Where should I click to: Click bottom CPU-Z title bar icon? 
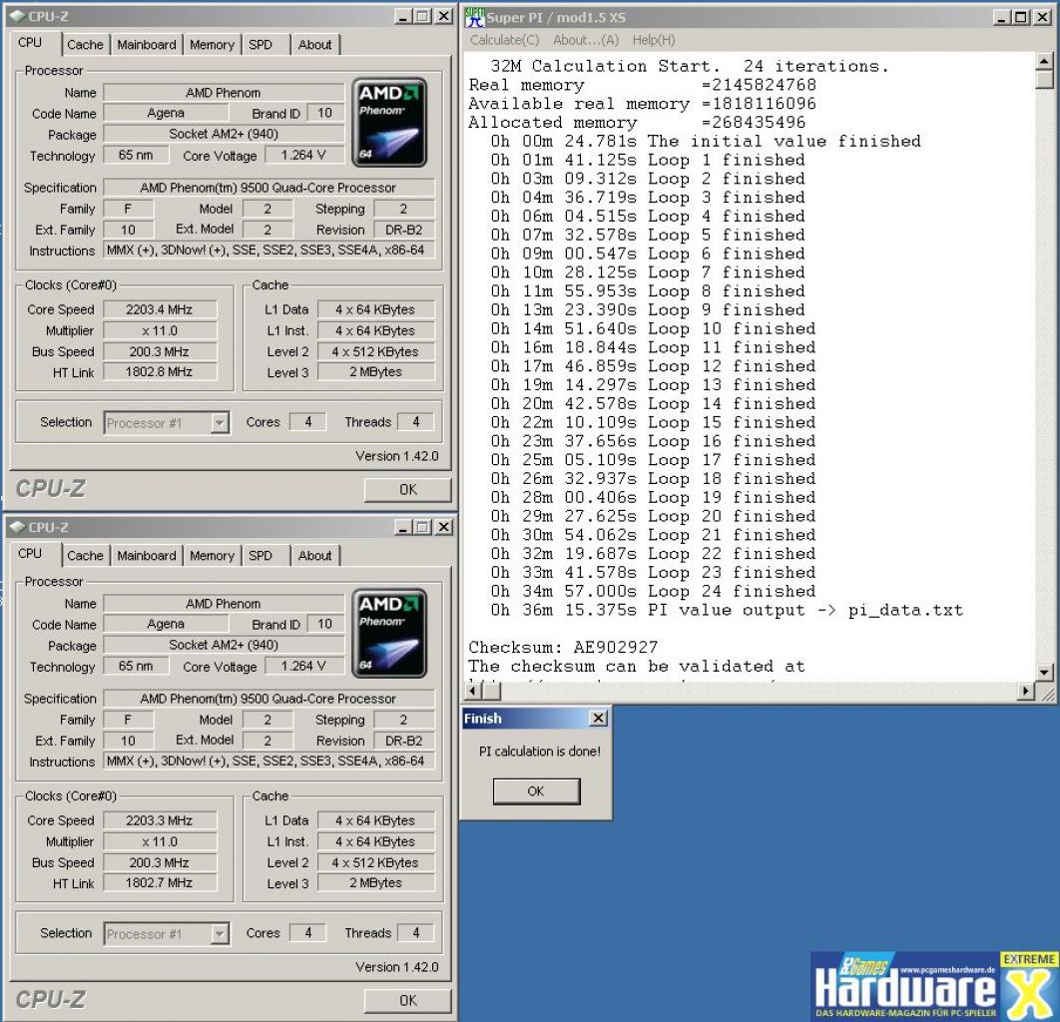[18, 527]
